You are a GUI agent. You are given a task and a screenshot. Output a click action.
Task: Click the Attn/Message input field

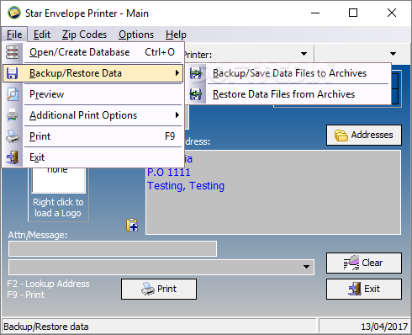pos(113,248)
